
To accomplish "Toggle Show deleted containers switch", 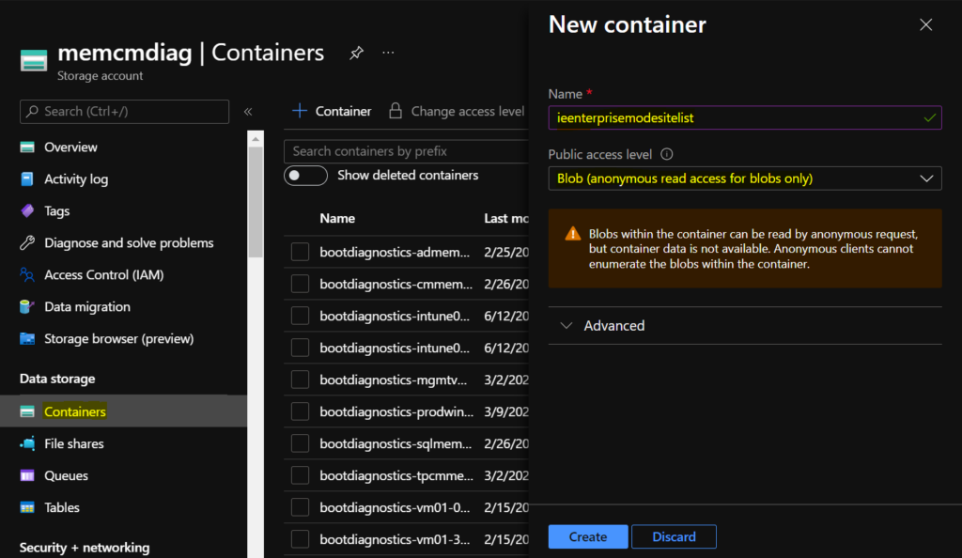I will point(305,176).
